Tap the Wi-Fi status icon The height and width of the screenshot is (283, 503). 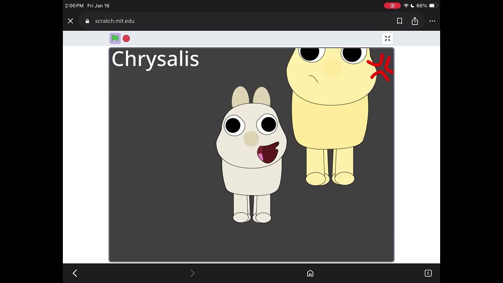click(406, 6)
